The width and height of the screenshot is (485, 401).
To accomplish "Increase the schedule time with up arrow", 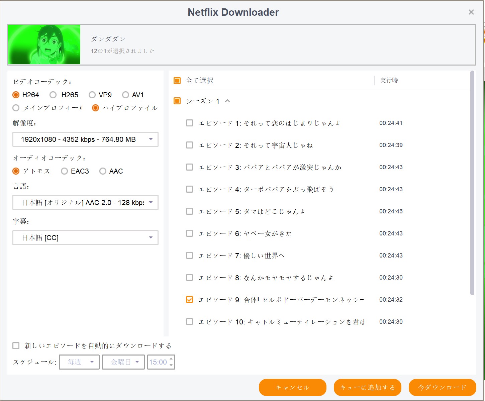I will [x=171, y=359].
